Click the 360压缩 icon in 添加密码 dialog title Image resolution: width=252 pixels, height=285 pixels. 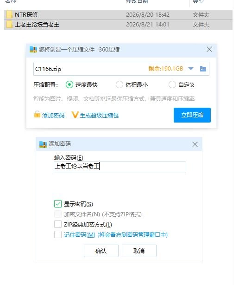[43, 144]
